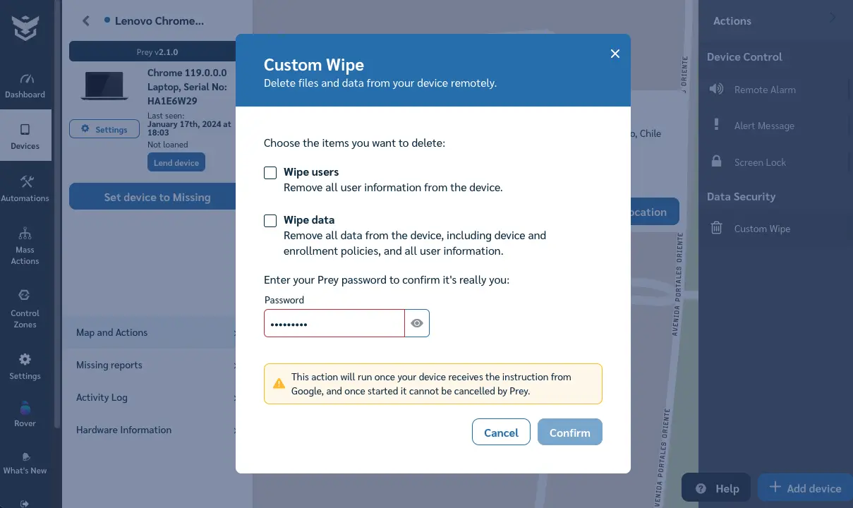Click the Lenovo Chrome device title

coord(159,21)
